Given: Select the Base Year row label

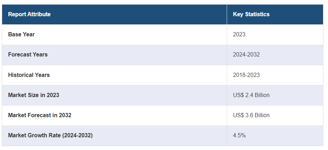Looking at the screenshot, I should click(21, 35).
